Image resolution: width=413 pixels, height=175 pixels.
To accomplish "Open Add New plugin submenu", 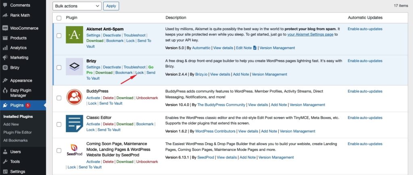I will click(x=11, y=124).
